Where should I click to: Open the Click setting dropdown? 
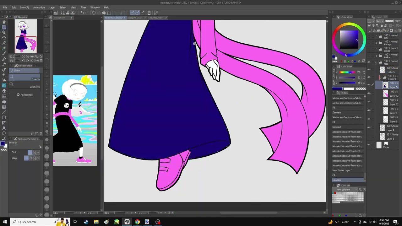pyautogui.click(x=38, y=152)
